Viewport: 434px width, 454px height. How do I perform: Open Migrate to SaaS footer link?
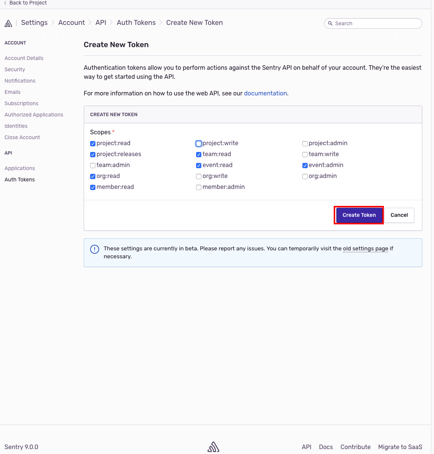point(400,447)
